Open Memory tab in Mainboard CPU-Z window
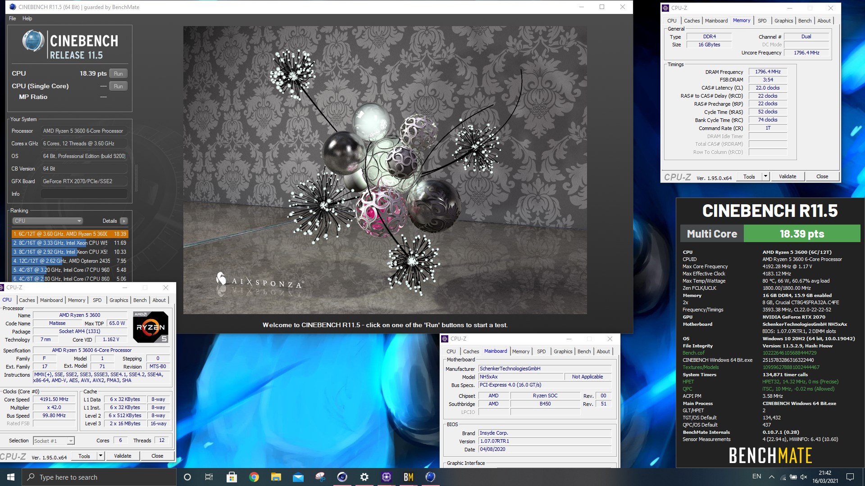This screenshot has height=486, width=865. pyautogui.click(x=521, y=351)
